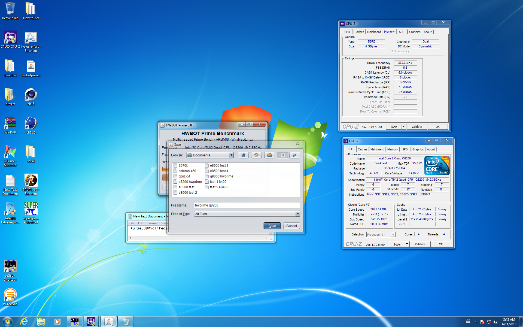Viewport: 523px width, 327px height.
Task: Select the WinRAR desktop icon
Action: pyautogui.click(x=10, y=125)
